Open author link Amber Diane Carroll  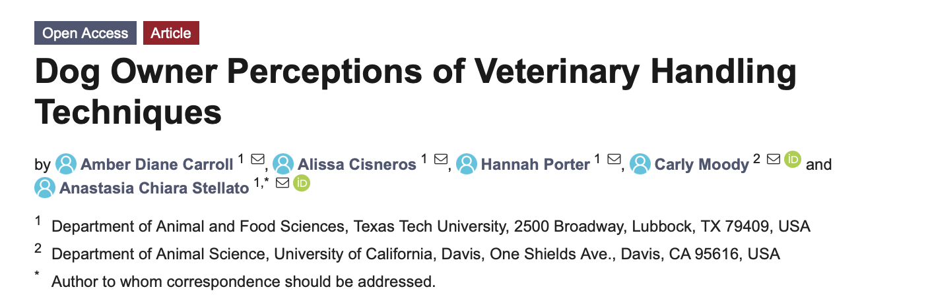tap(156, 165)
